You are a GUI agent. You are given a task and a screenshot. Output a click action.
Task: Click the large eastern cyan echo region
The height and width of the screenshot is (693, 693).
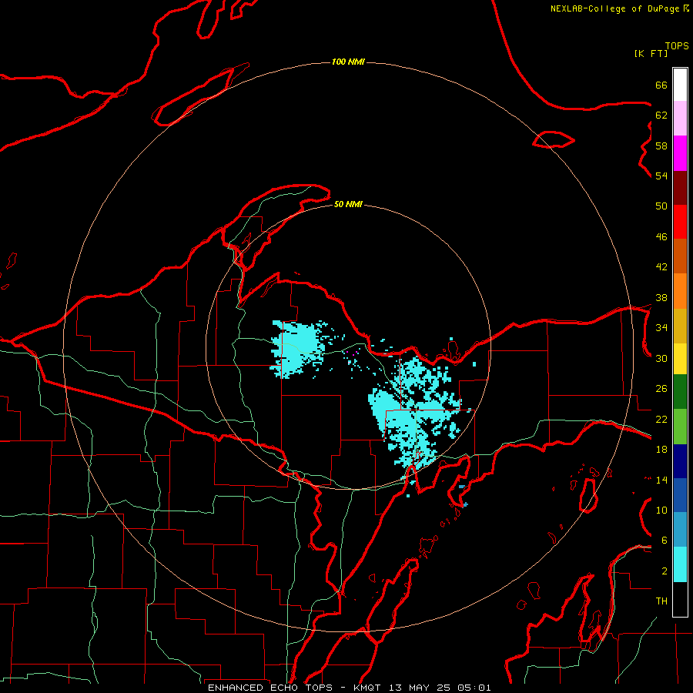[x=413, y=413]
